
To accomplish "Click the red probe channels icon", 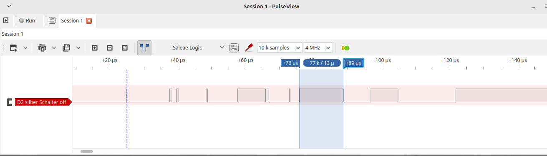I will (249, 48).
